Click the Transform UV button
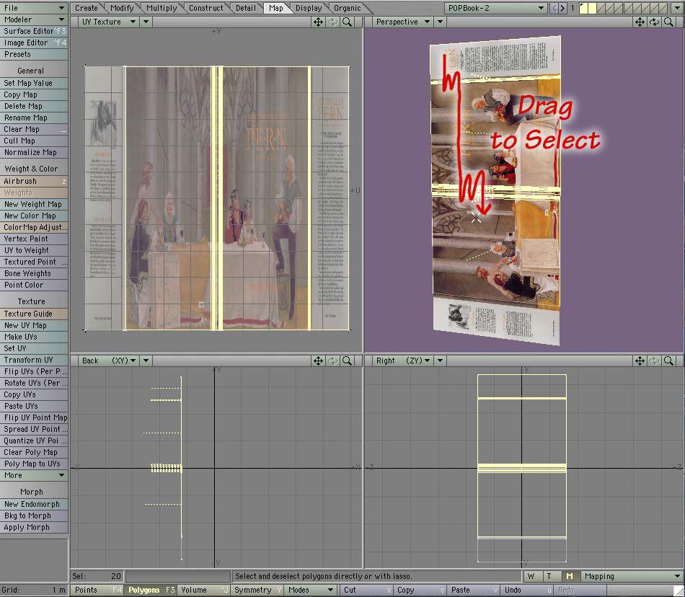The width and height of the screenshot is (685, 597). click(x=34, y=360)
